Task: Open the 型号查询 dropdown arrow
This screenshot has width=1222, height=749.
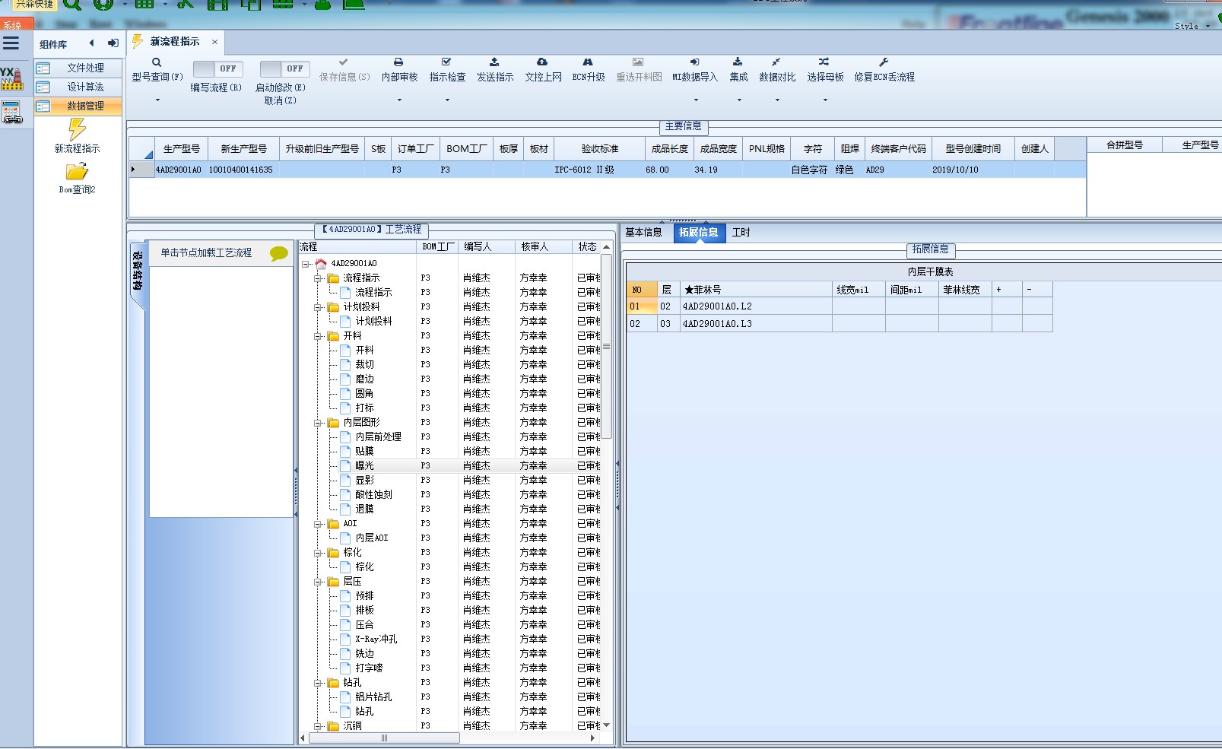Action: pyautogui.click(x=157, y=100)
